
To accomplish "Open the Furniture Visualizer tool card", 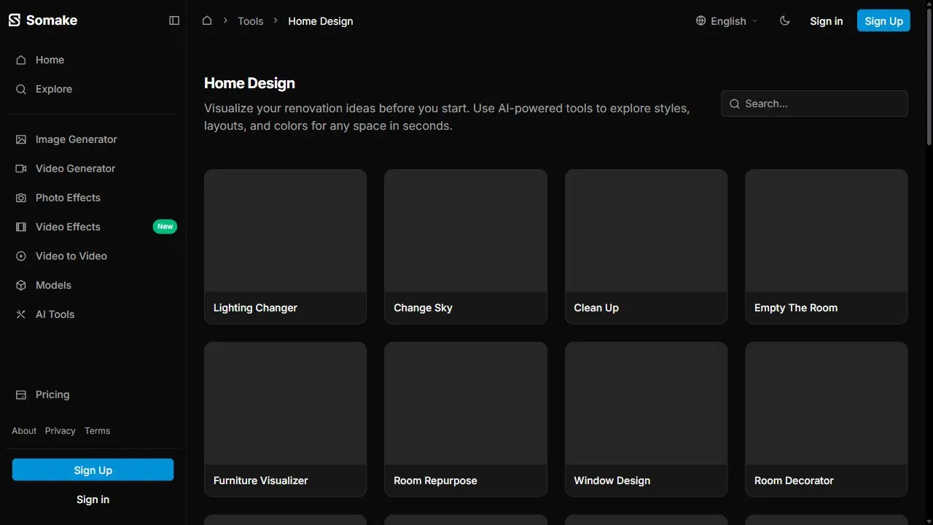I will pyautogui.click(x=285, y=419).
